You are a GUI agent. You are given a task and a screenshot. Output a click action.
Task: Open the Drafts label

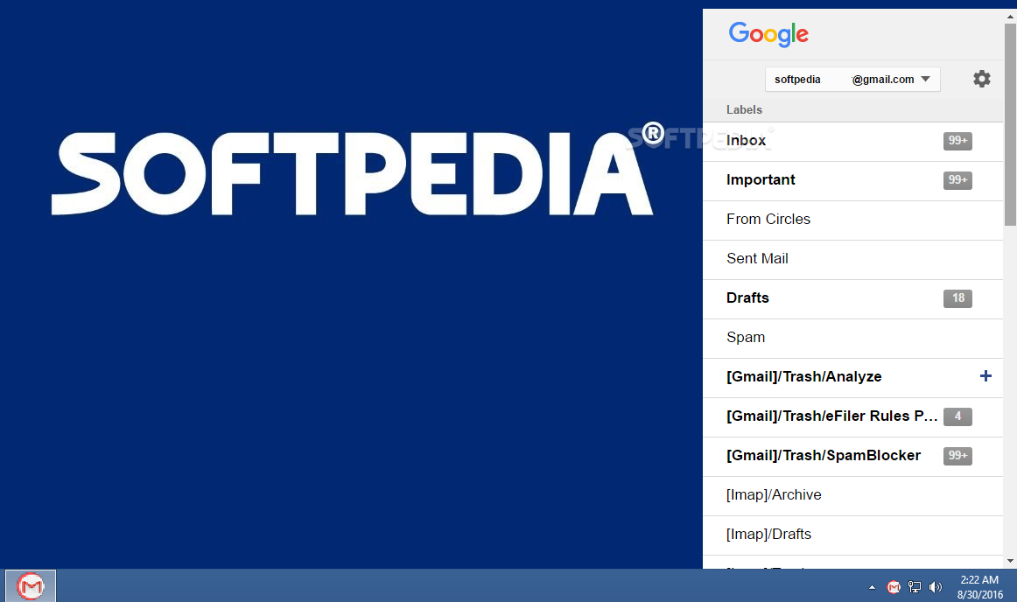853,299
